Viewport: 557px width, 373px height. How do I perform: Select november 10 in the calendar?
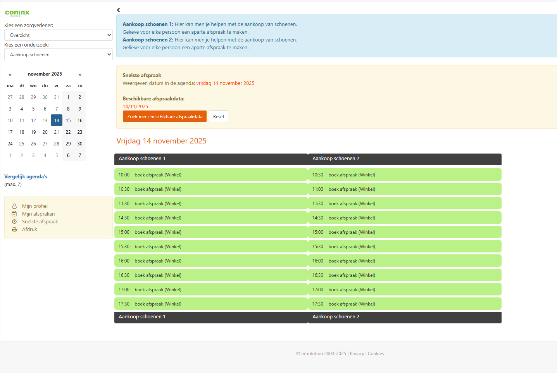coord(10,121)
